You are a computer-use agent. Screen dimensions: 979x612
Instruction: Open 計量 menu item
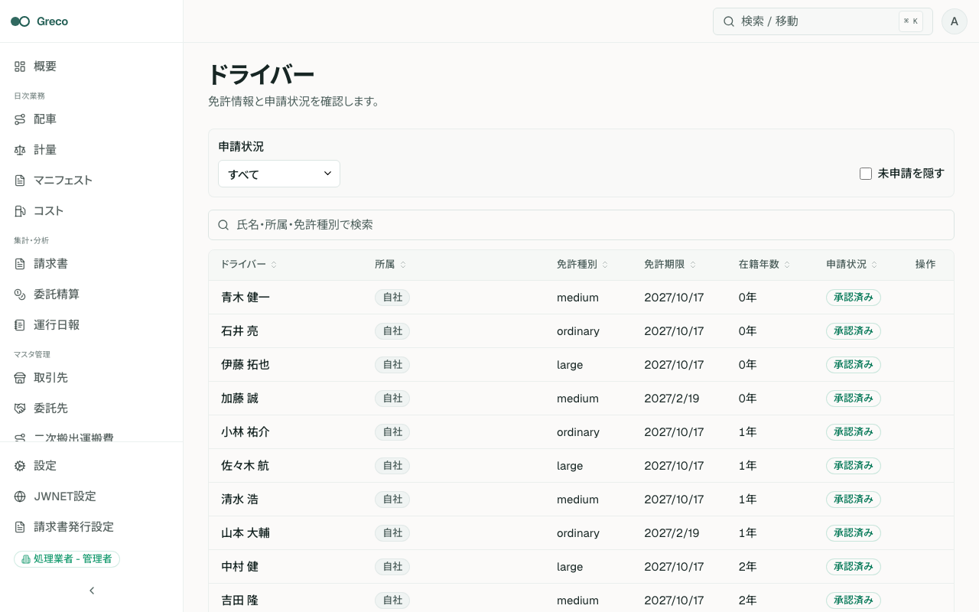(x=92, y=150)
